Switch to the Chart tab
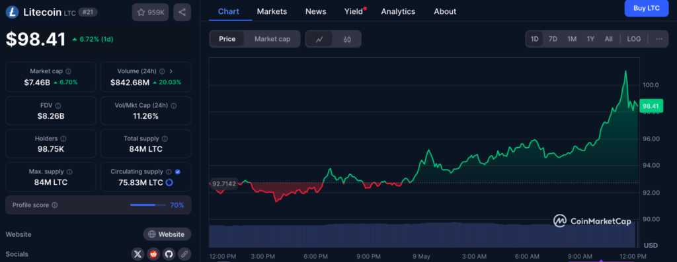The image size is (677, 262). [x=228, y=12]
